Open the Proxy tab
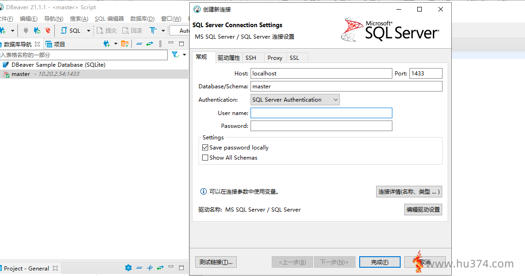 275,58
